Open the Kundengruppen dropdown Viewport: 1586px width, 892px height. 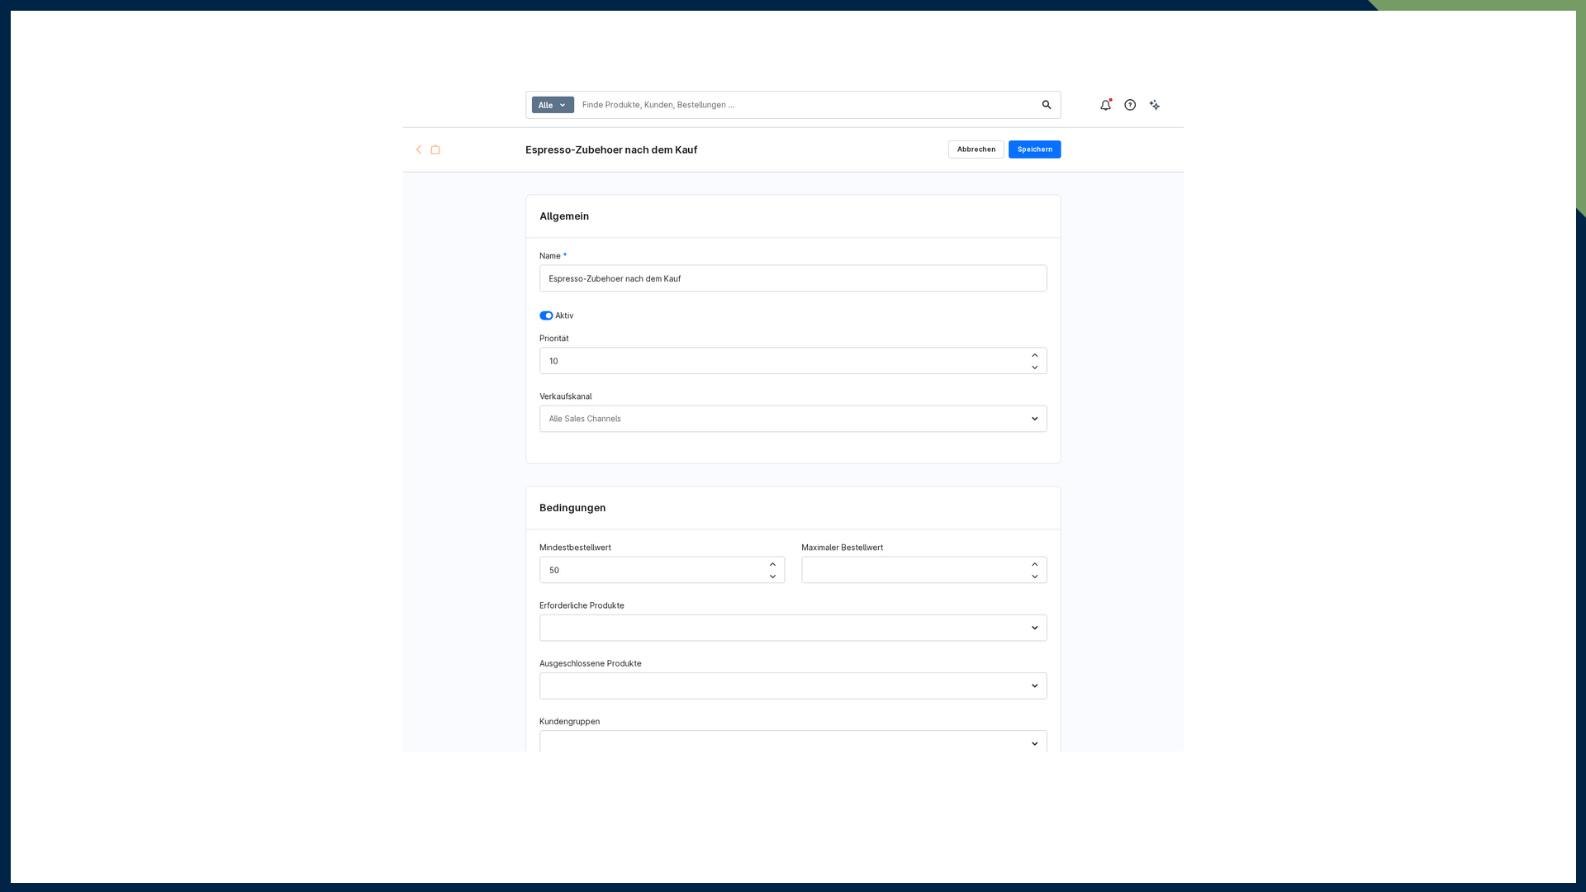tap(793, 742)
